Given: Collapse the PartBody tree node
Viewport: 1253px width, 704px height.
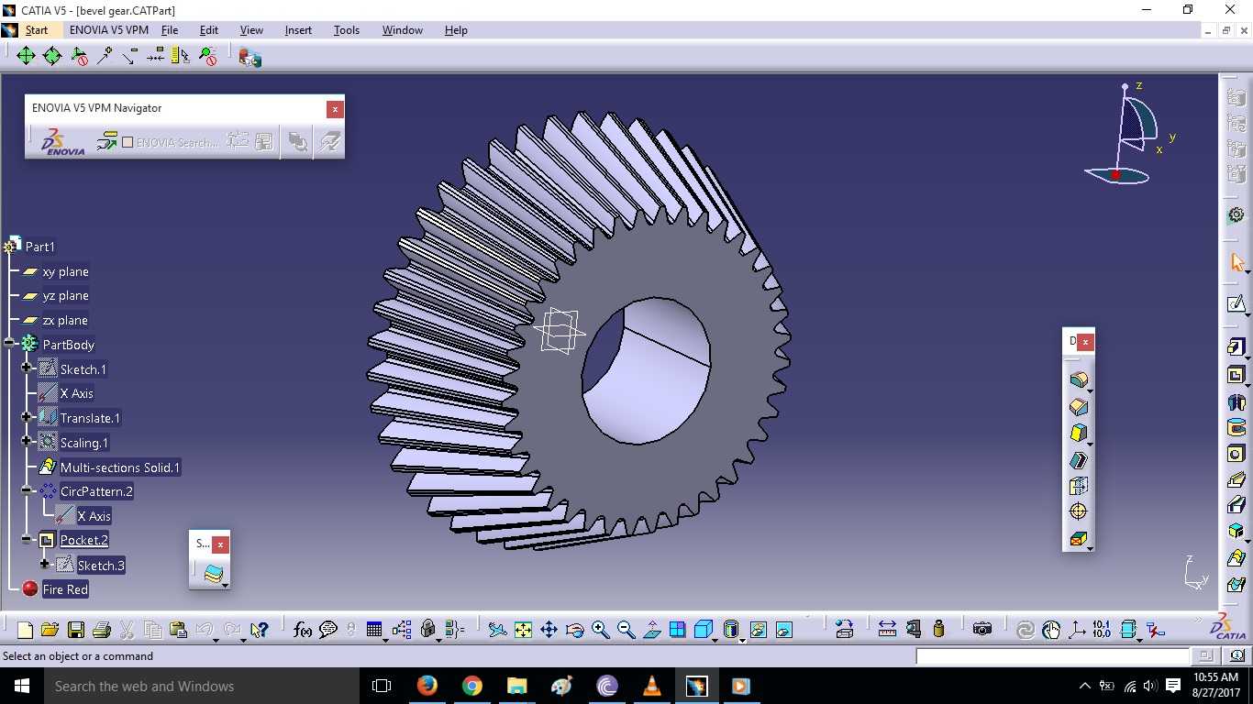Looking at the screenshot, I should tap(9, 344).
